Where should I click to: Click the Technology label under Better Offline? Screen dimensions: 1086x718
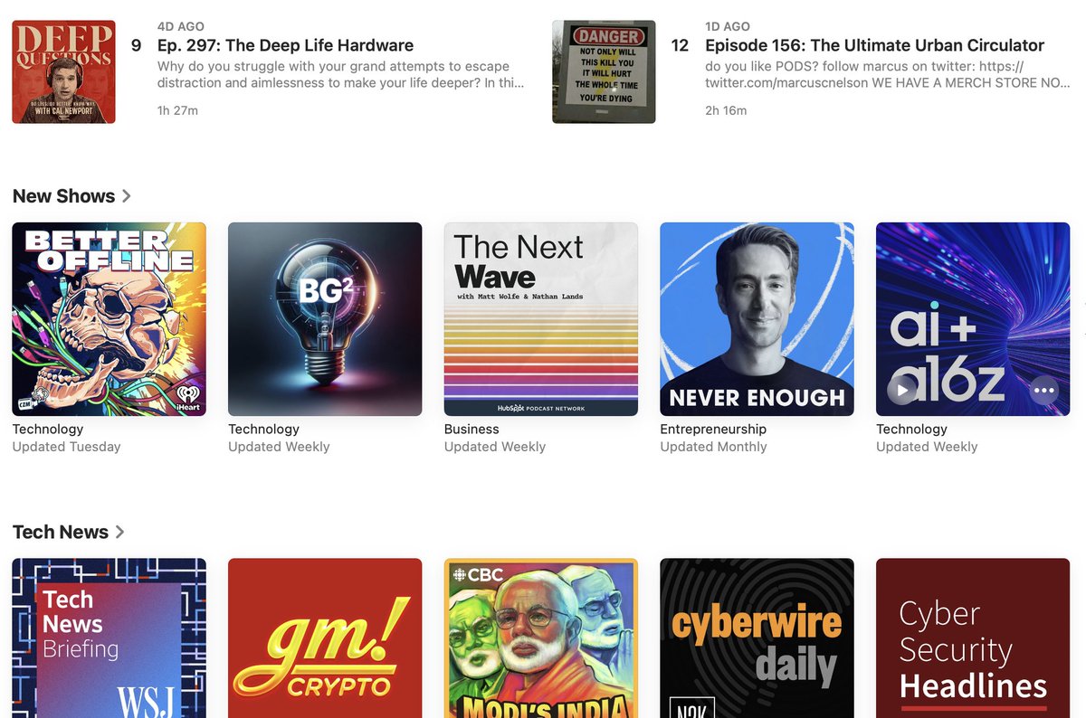tap(48, 430)
